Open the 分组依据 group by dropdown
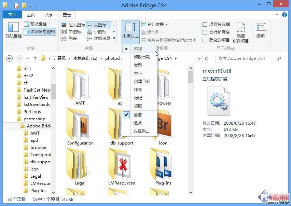 [x=154, y=25]
